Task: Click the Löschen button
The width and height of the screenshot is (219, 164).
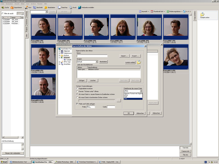Action: 93,80
